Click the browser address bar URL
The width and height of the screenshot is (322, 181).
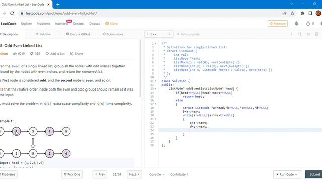point(61,13)
